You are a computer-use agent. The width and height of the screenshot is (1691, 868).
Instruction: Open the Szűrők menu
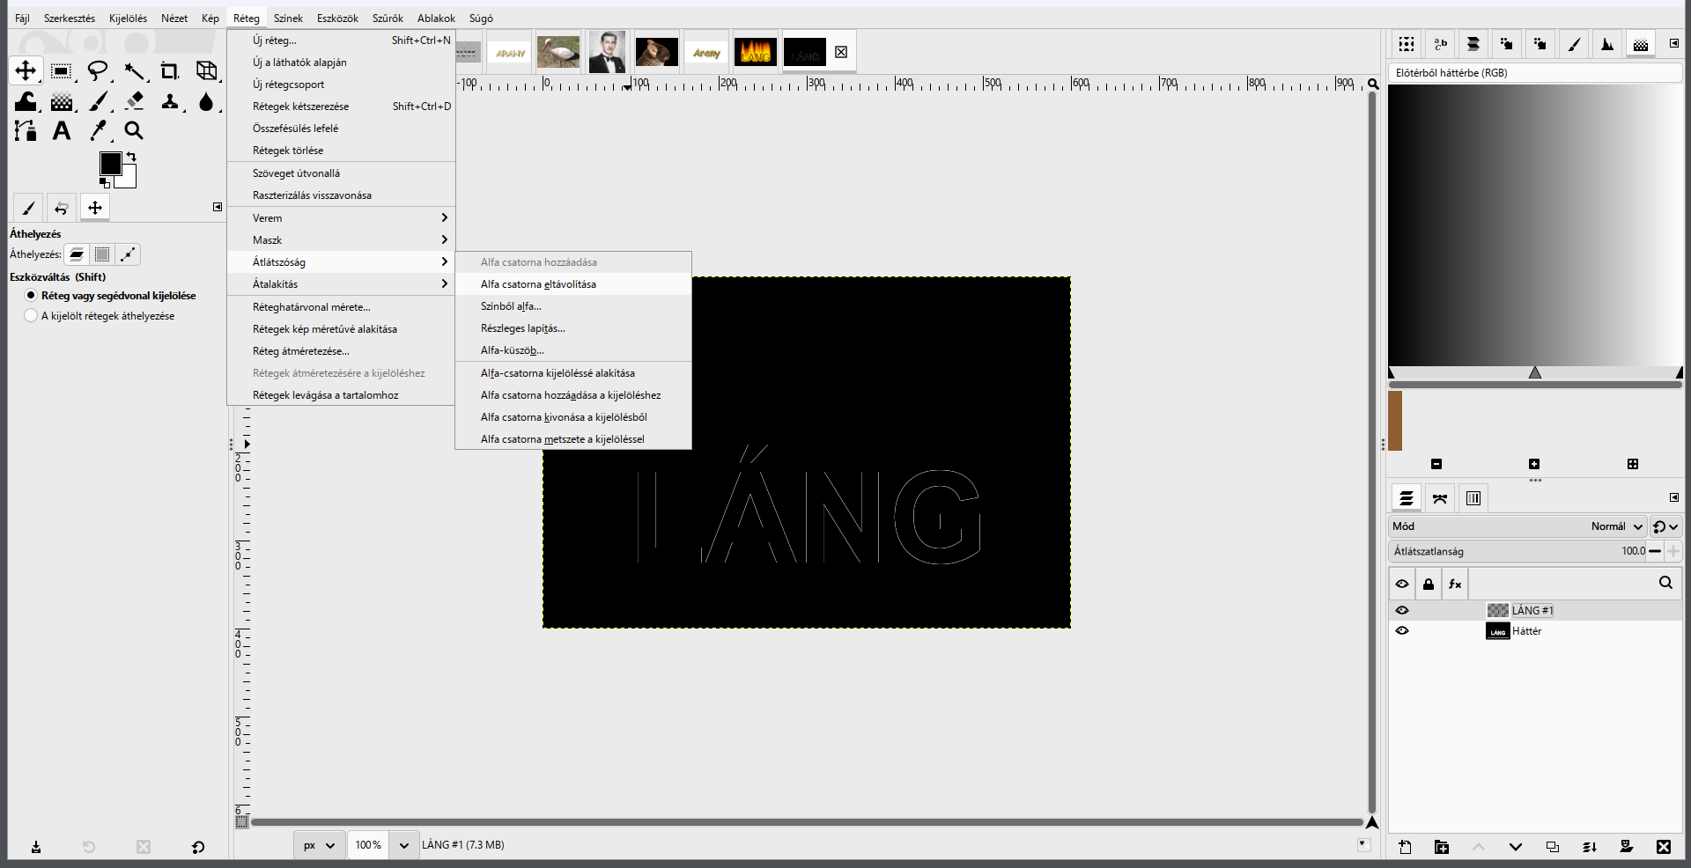click(388, 18)
